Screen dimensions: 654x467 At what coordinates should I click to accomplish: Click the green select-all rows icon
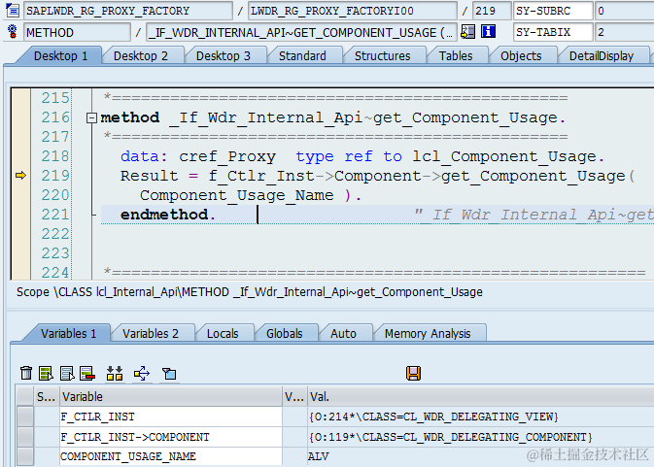[46, 373]
